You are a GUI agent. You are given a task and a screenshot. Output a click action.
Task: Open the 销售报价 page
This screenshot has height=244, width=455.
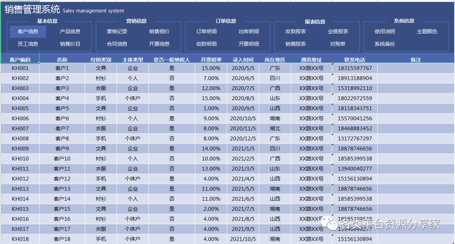pyautogui.click(x=159, y=32)
